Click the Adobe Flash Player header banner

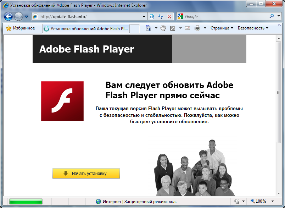click(102, 49)
